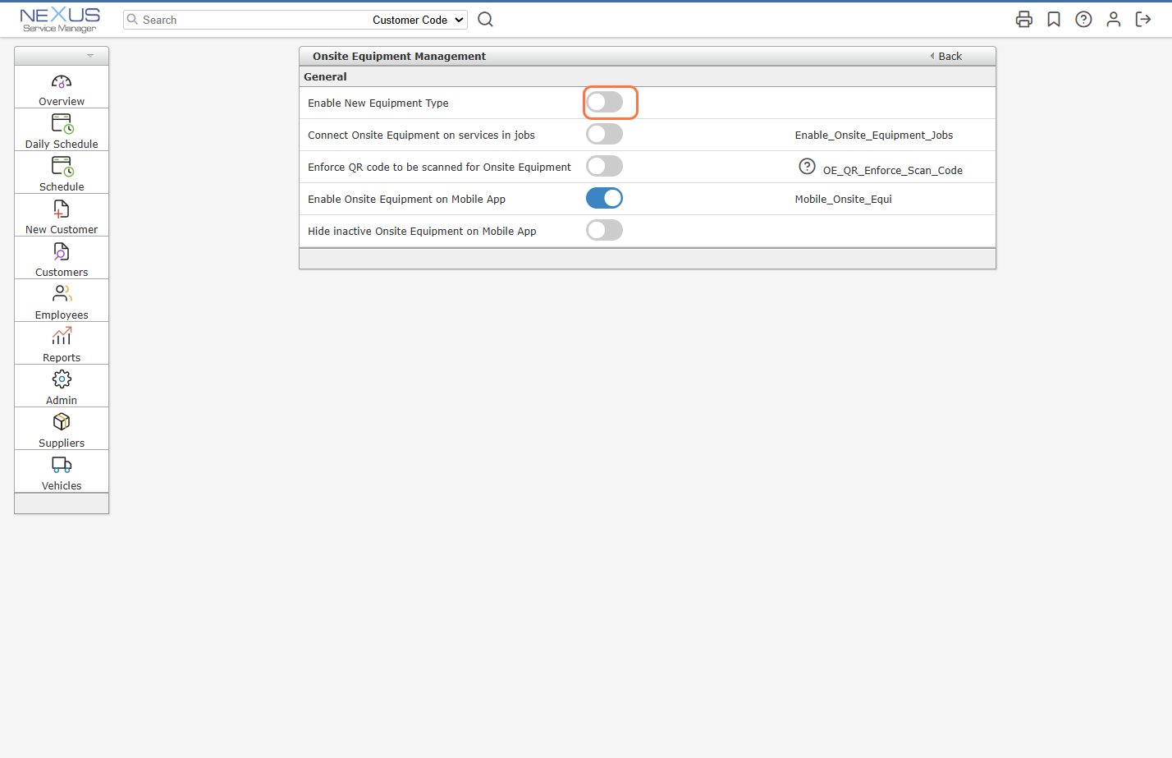This screenshot has height=758, width=1172.
Task: Click Hide inactive Onsite Equipment label
Action: coord(422,231)
